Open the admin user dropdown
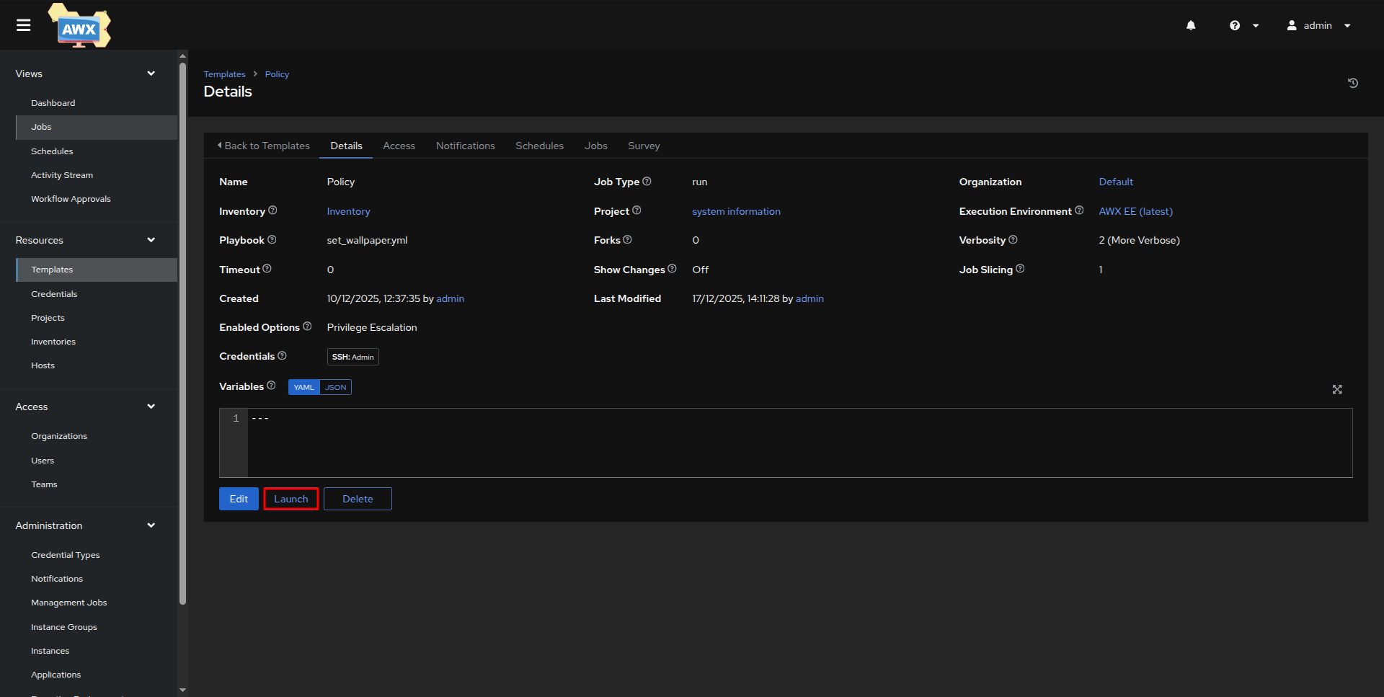 pyautogui.click(x=1318, y=25)
